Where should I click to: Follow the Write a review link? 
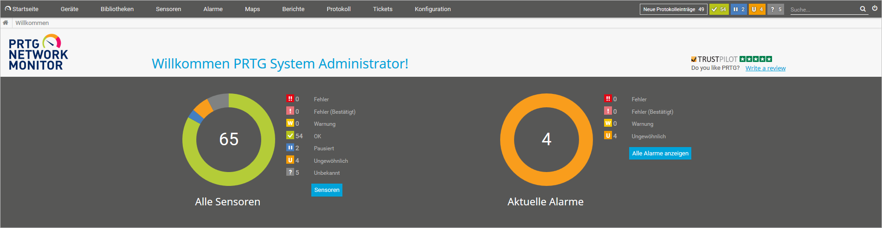(766, 68)
